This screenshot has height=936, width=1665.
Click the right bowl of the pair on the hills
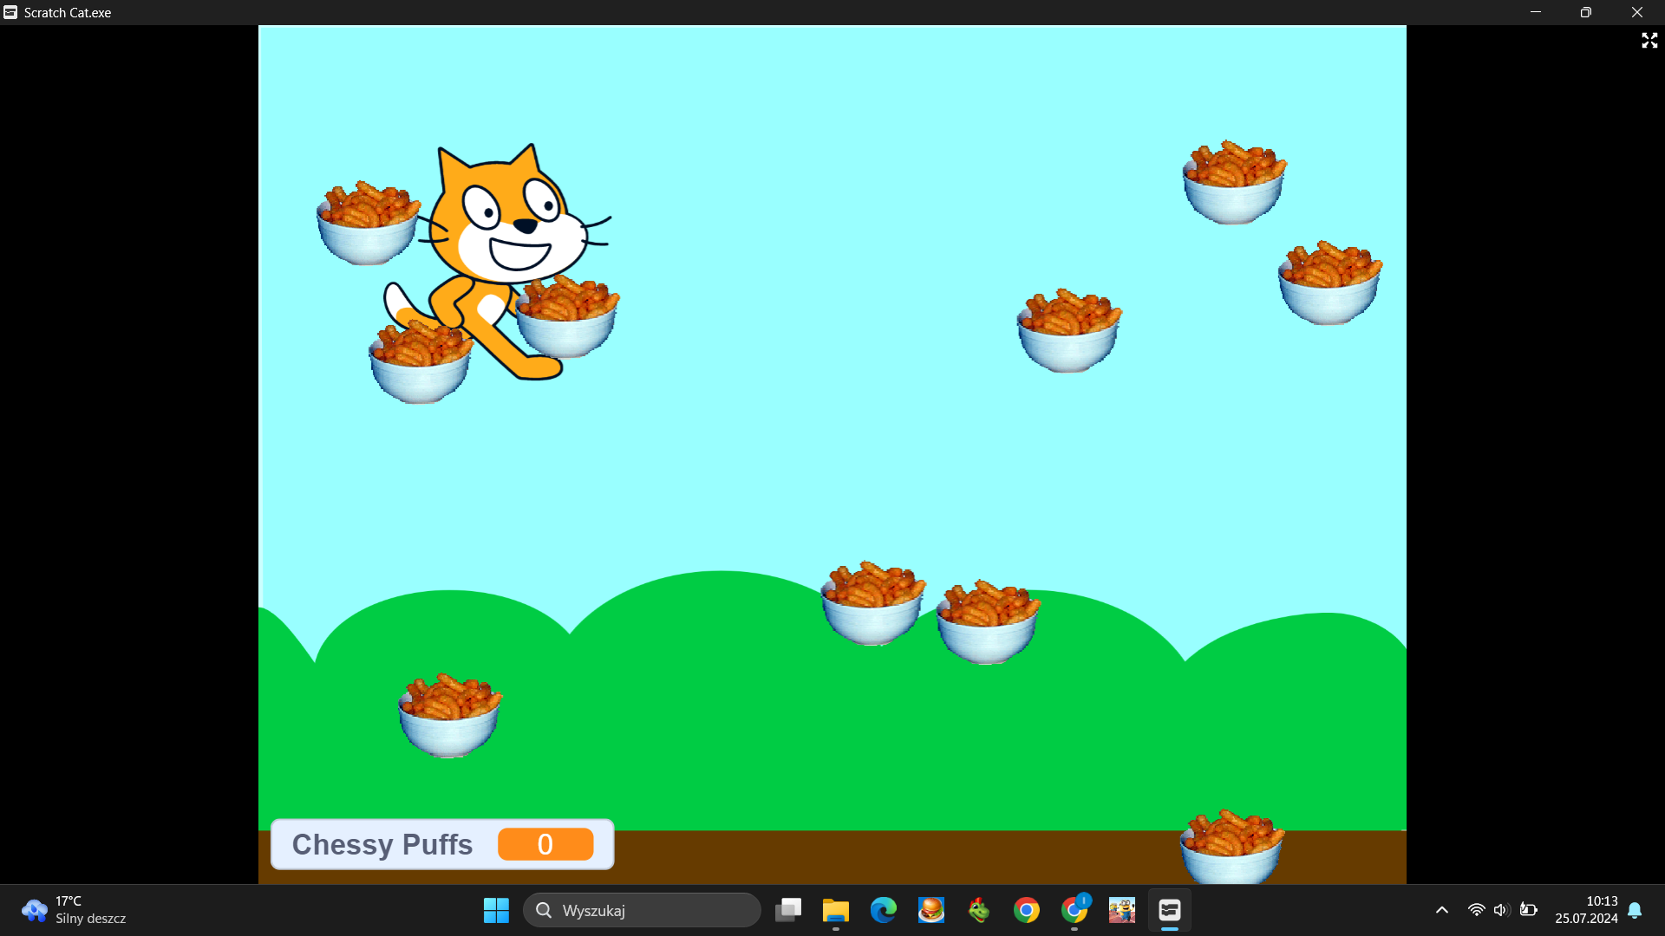pos(988,622)
